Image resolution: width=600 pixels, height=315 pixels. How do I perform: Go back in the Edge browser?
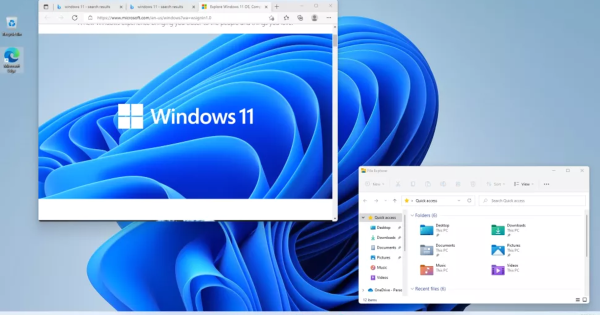[47, 17]
